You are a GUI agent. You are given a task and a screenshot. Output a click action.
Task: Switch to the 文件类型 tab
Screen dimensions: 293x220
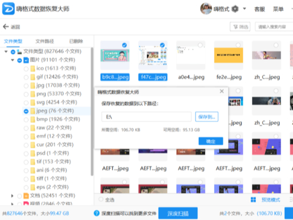13,41
